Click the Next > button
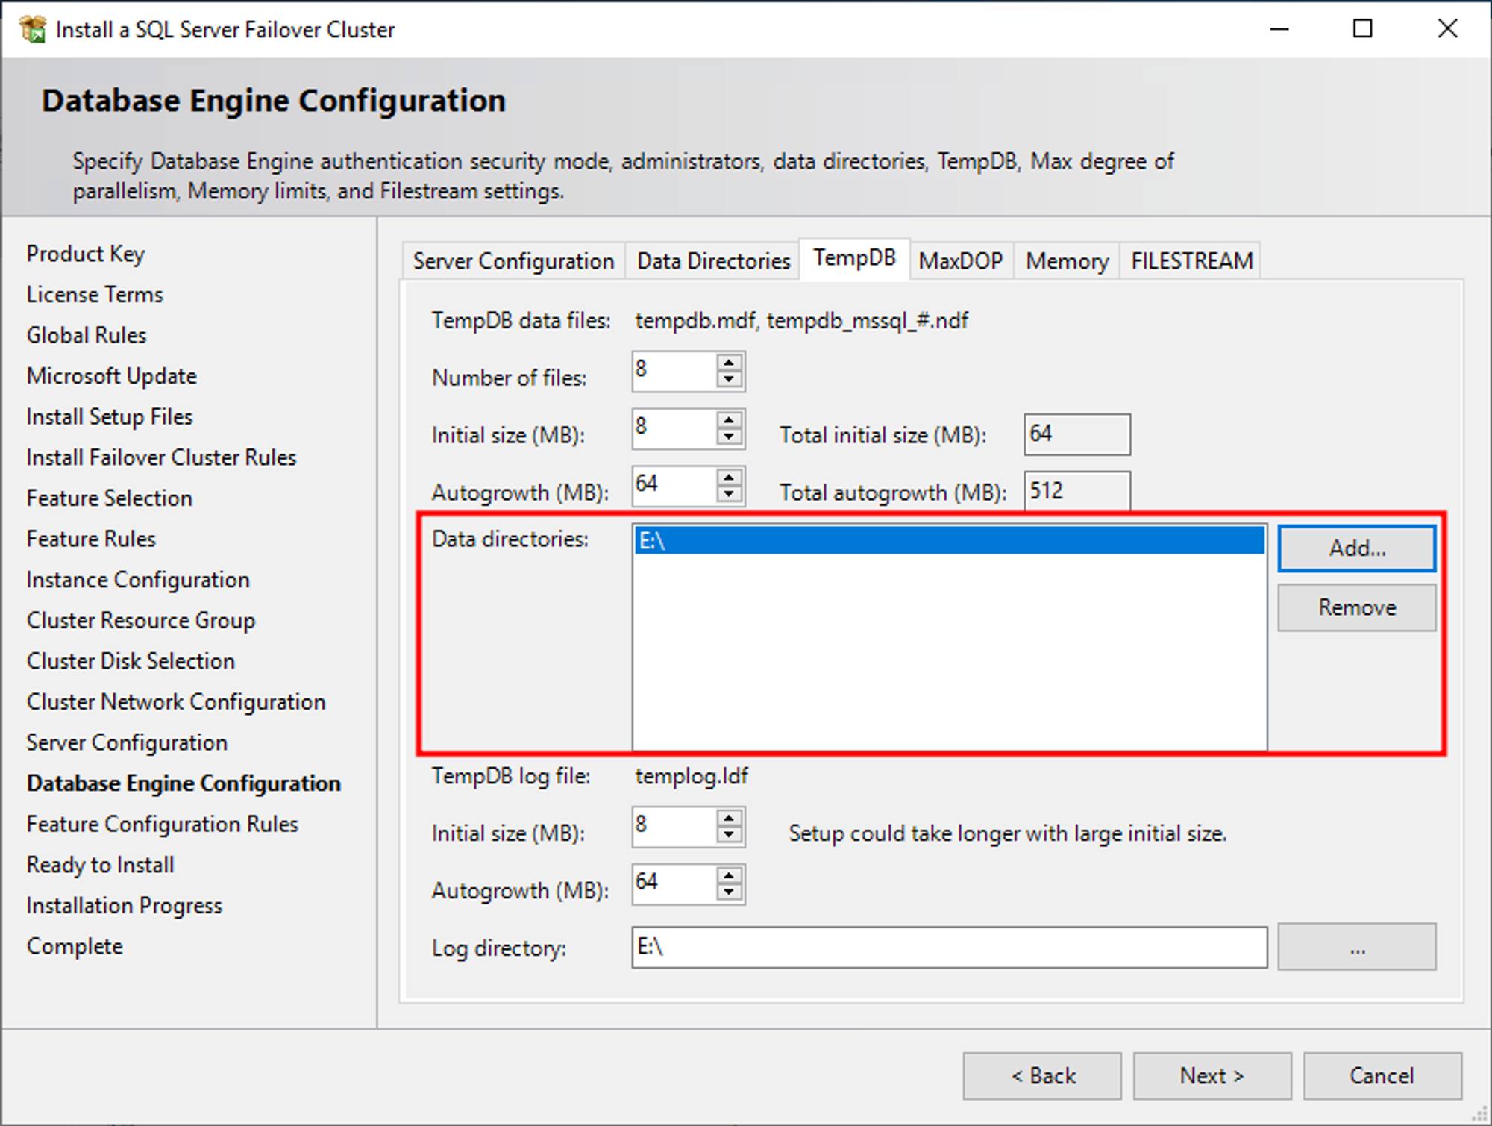1492x1126 pixels. pyautogui.click(x=1212, y=1075)
